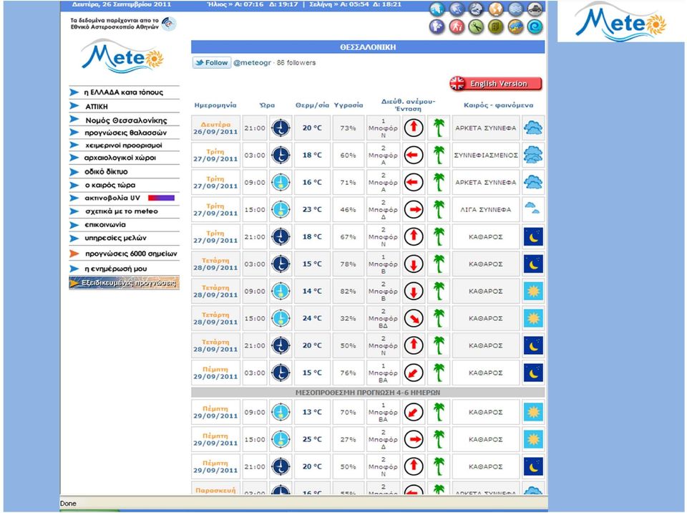Image resolution: width=687 pixels, height=513 pixels.
Task: Click the orange world globe icon
Action: 495,9
